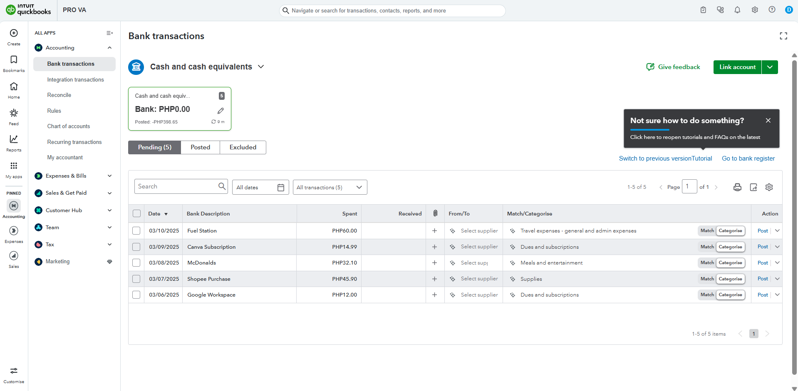798x391 pixels.
Task: Select the McDonalds transaction checkbox
Action: tap(136, 263)
